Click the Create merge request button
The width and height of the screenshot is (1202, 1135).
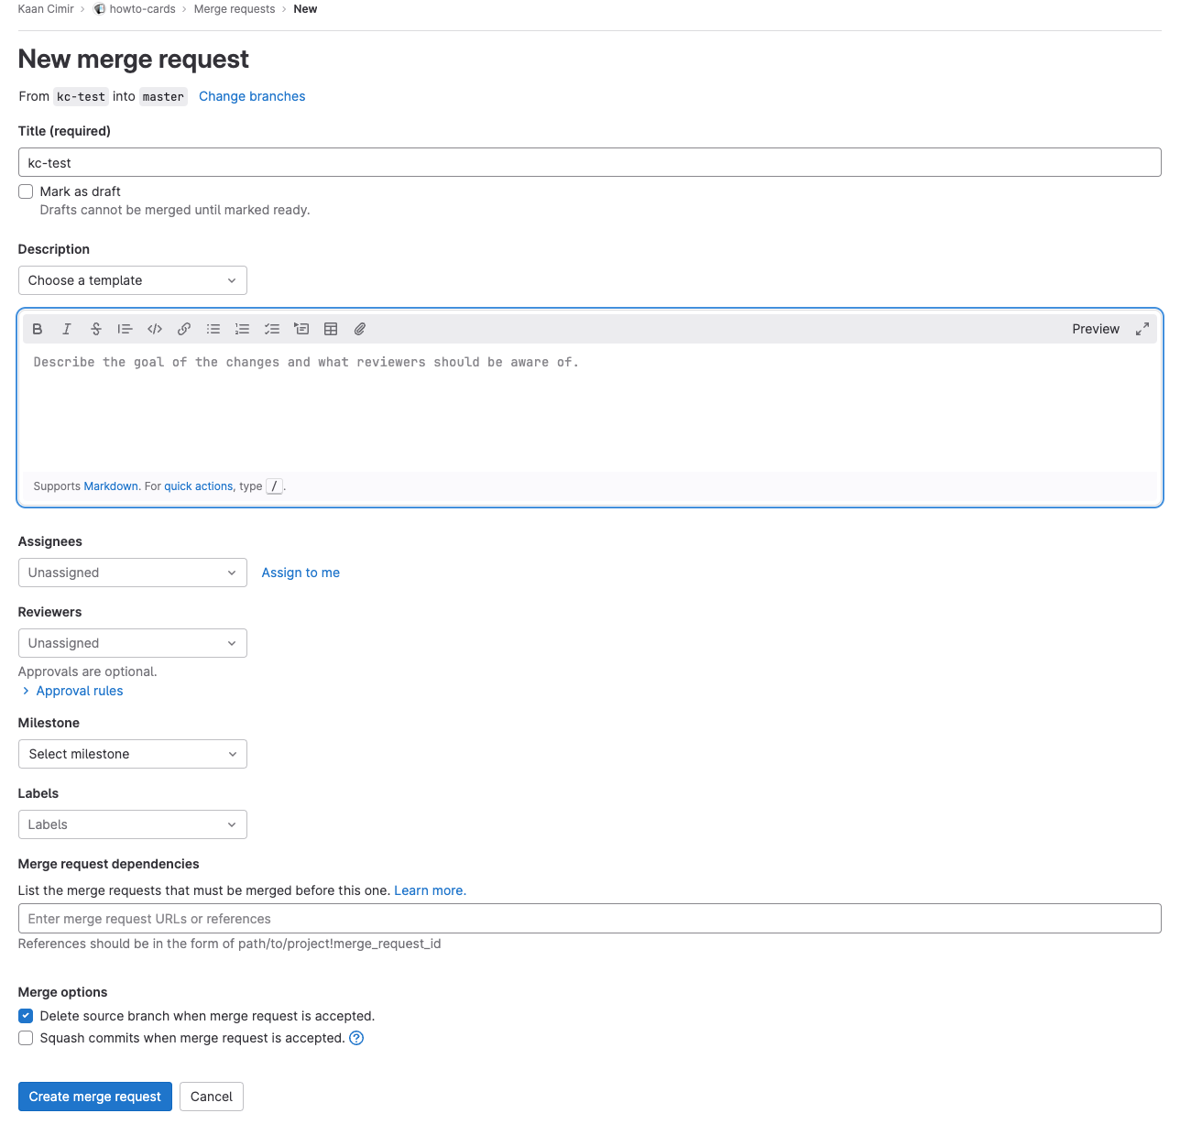point(95,1097)
